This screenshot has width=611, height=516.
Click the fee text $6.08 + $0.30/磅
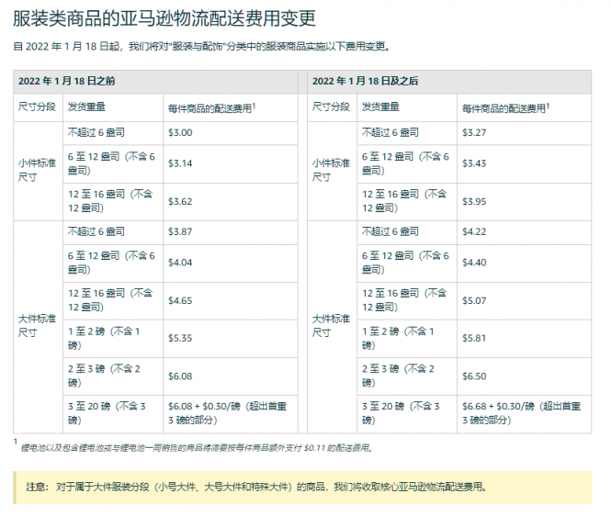tap(204, 407)
